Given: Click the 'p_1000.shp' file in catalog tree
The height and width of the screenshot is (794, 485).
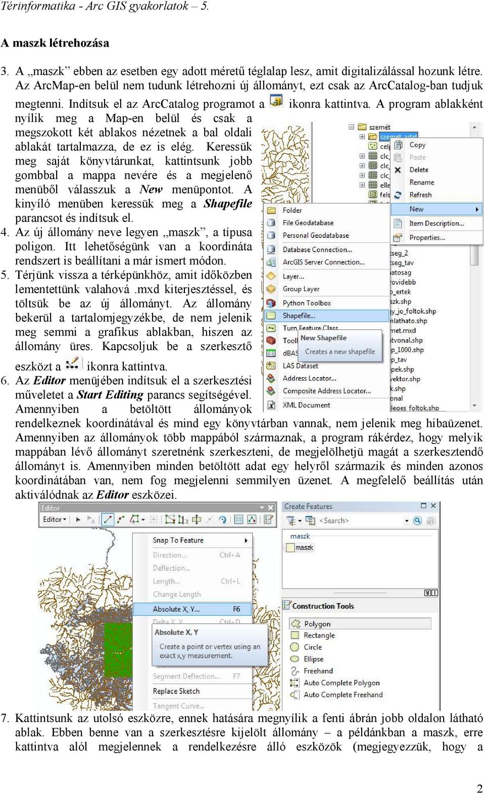Looking at the screenshot, I should click(x=407, y=350).
